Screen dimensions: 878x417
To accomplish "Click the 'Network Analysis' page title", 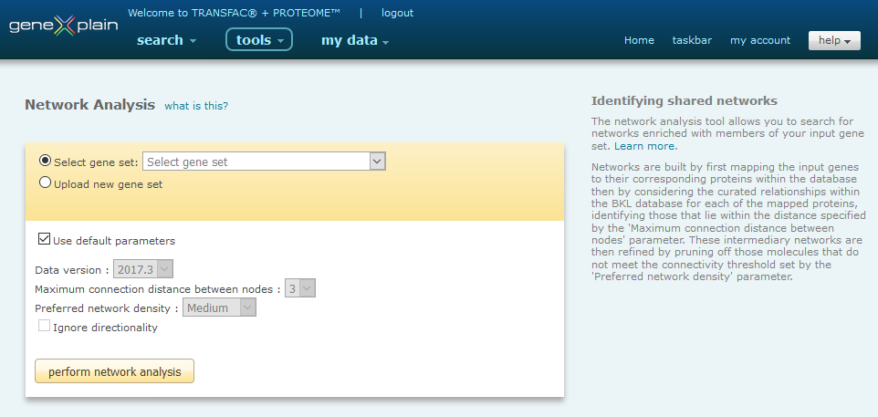I will click(x=89, y=105).
